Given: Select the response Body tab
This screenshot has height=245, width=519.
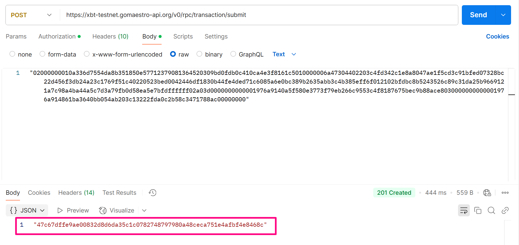Looking at the screenshot, I should pyautogui.click(x=13, y=193).
